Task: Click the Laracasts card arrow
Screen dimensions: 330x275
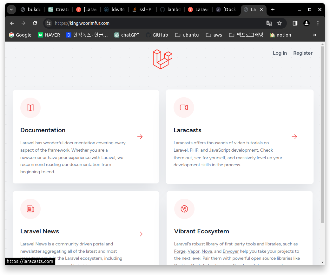Action: 294,137
